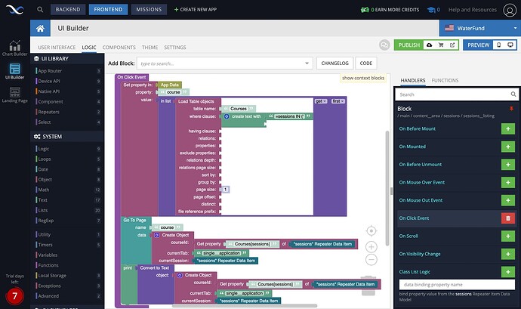Open the user profile avatar icon
The height and width of the screenshot is (309, 521).
[510, 10]
